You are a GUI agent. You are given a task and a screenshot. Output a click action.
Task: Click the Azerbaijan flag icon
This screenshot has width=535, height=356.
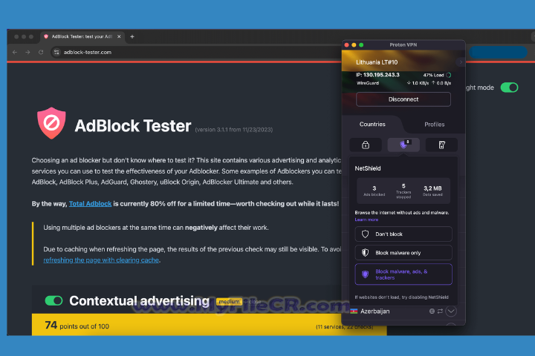354,311
